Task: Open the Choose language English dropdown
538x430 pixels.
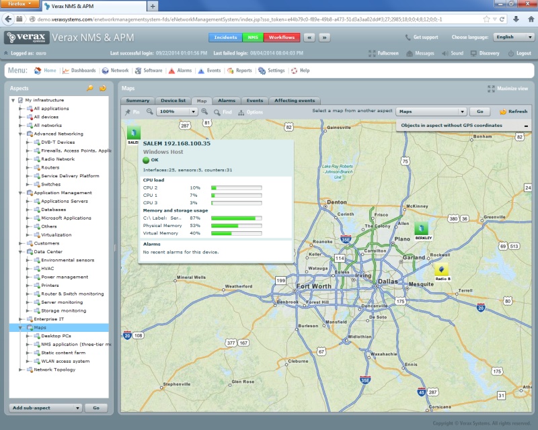Action: tap(514, 37)
